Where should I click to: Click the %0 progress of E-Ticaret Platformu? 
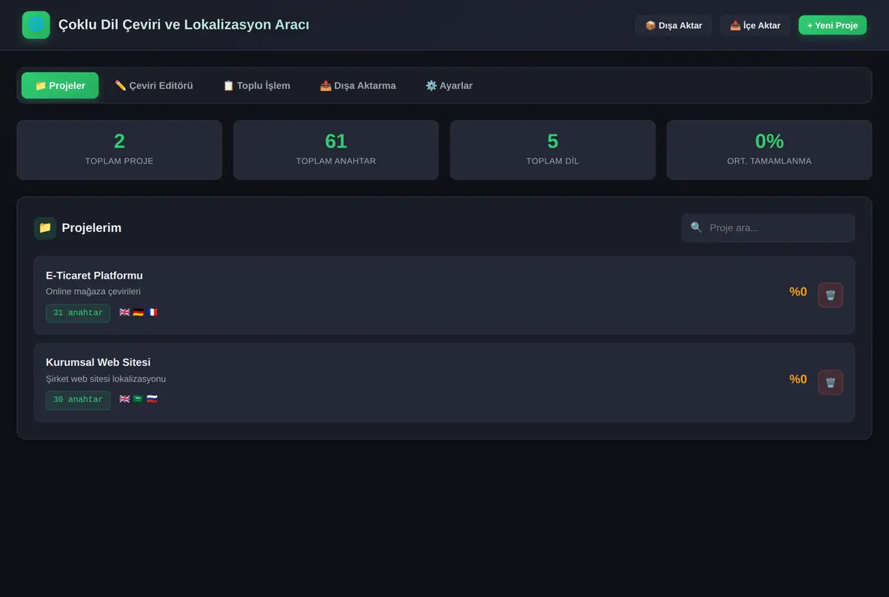coord(798,292)
